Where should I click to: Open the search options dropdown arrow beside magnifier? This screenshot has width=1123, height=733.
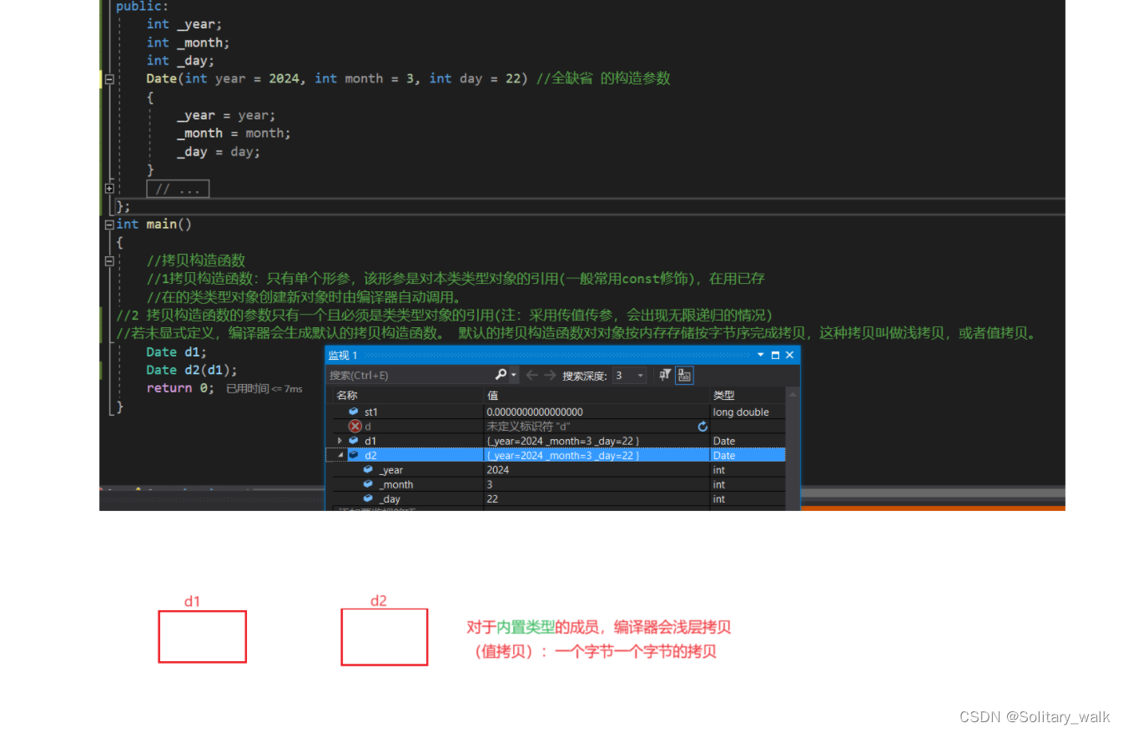coord(514,376)
